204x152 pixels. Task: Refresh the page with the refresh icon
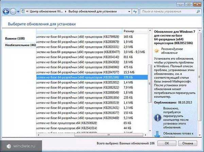pyautogui.click(x=135, y=12)
